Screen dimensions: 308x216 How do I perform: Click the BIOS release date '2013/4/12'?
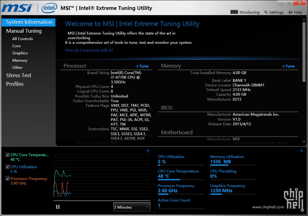point(242,124)
